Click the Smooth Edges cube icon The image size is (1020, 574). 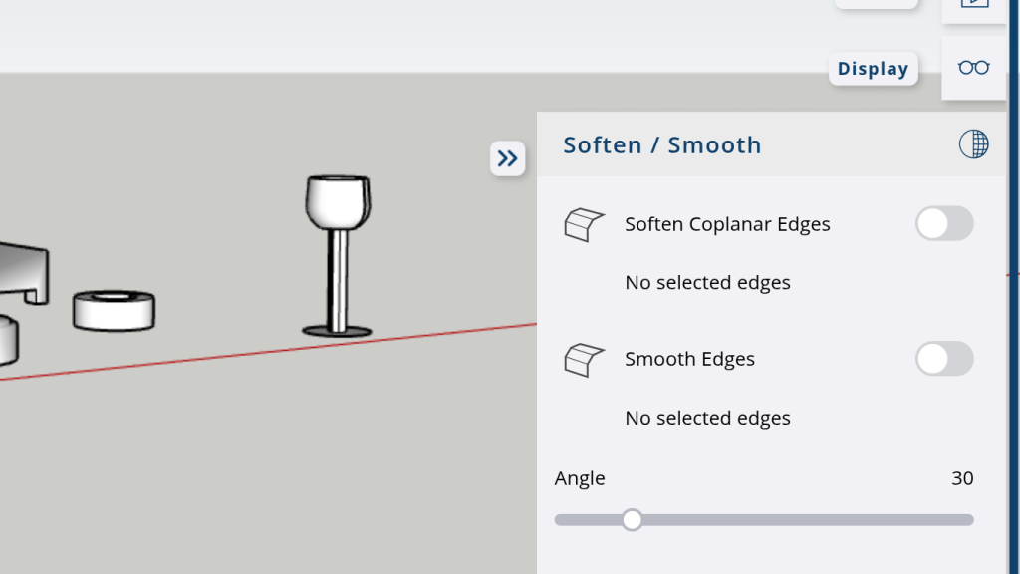point(584,359)
